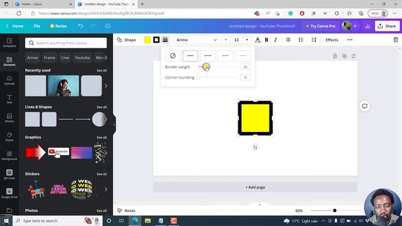This screenshot has width=402, height=226.
Task: Open the yellow fill color swatch
Action: tap(147, 40)
